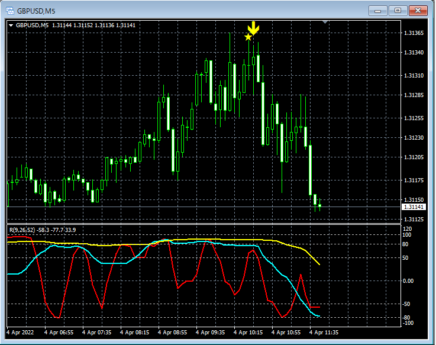
Task: Click the 4 Apr 2022 time label
Action: (20, 333)
